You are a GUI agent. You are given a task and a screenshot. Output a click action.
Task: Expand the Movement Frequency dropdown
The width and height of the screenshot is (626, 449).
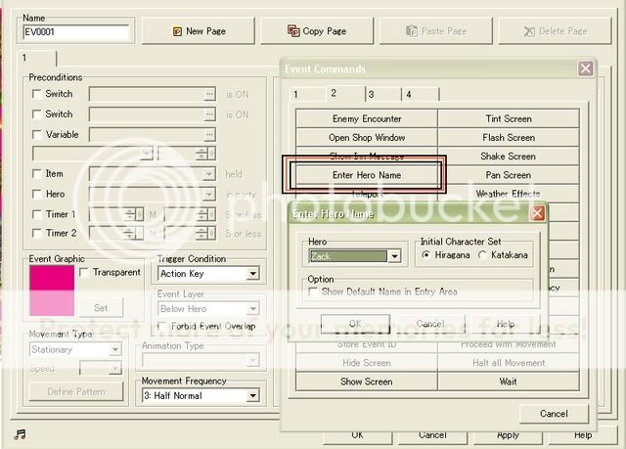pyautogui.click(x=252, y=396)
